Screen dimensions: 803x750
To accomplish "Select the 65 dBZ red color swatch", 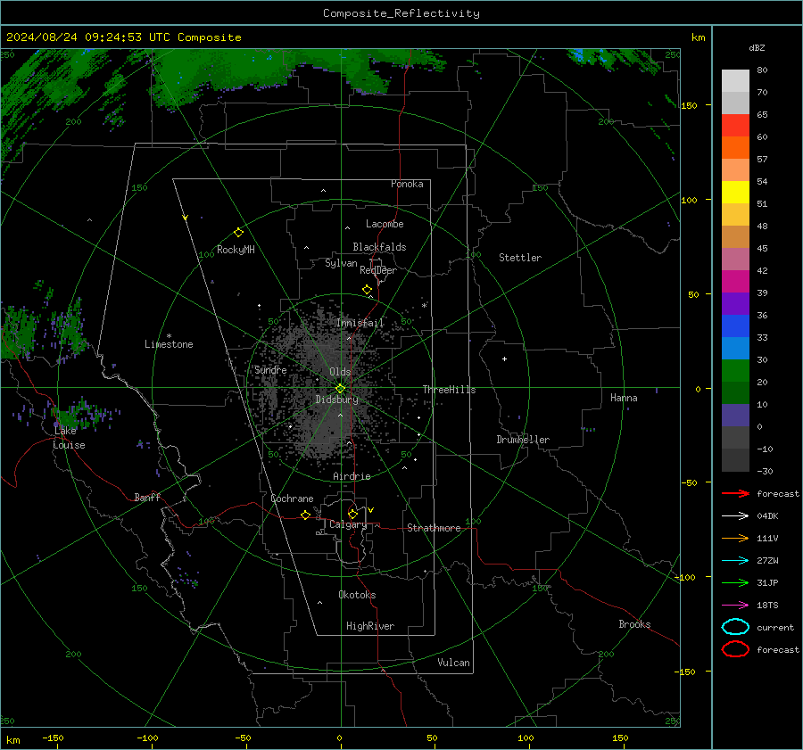I will [735, 126].
